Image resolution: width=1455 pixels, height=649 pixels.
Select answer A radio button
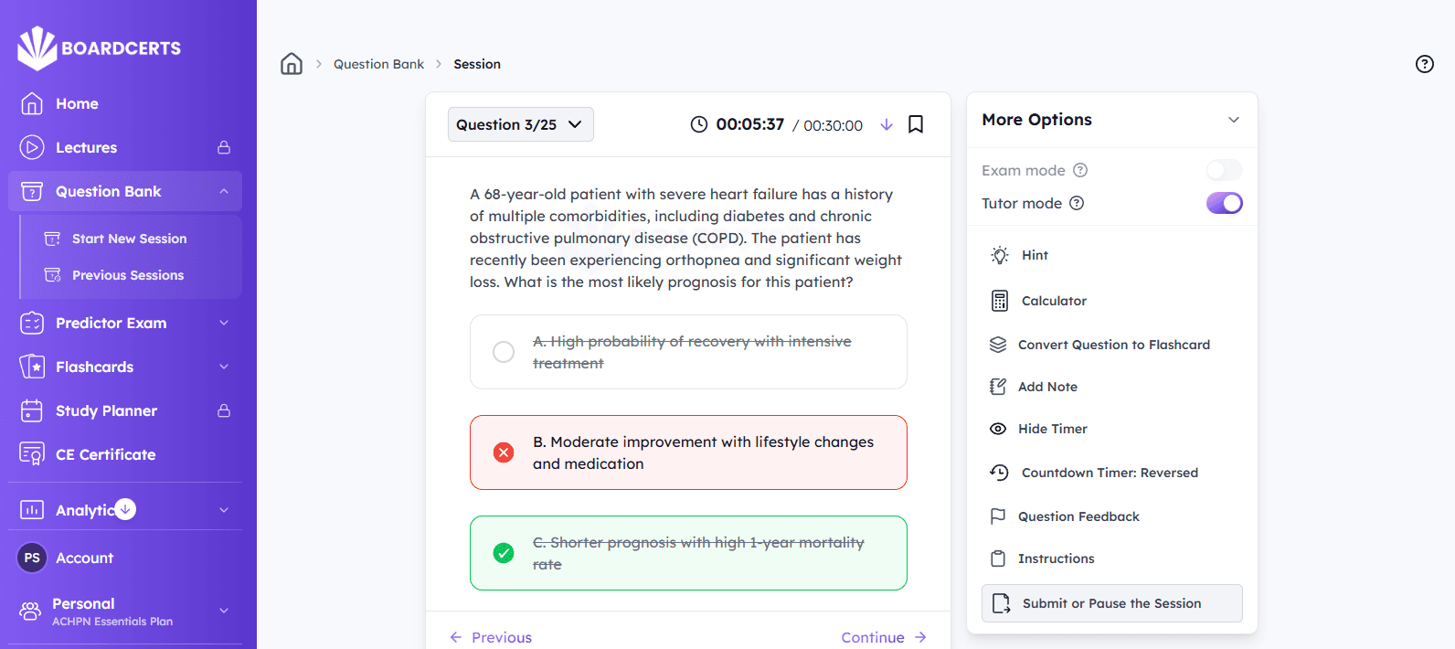pos(504,352)
